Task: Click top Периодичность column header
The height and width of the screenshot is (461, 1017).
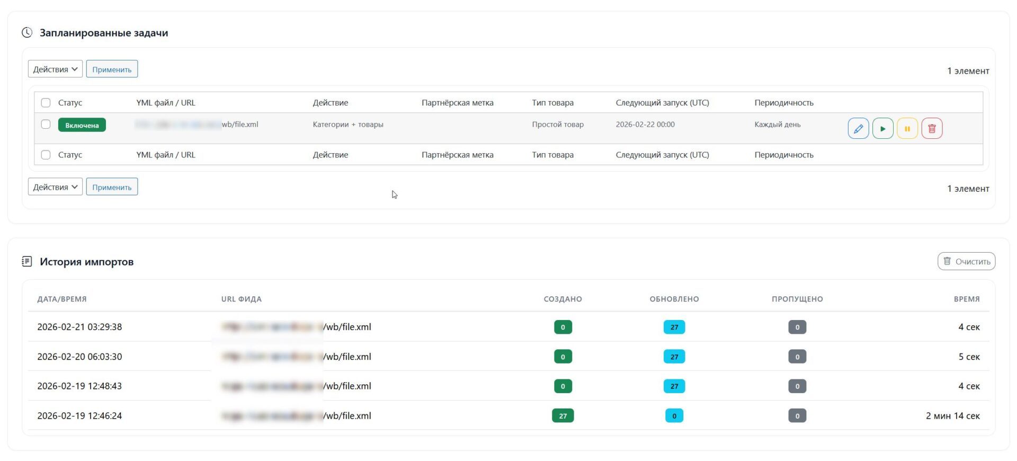Action: [784, 103]
